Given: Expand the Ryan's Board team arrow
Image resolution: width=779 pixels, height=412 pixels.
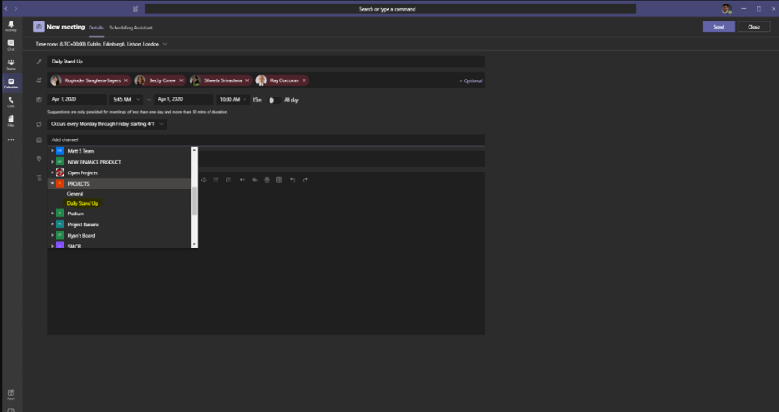Looking at the screenshot, I should click(x=52, y=235).
